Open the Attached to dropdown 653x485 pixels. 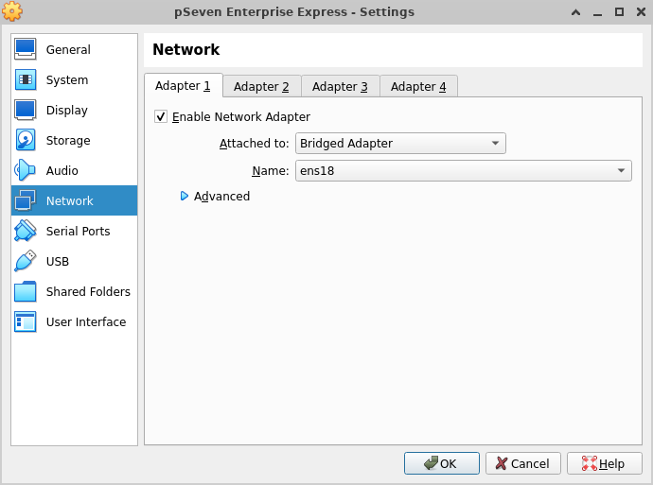click(x=400, y=144)
